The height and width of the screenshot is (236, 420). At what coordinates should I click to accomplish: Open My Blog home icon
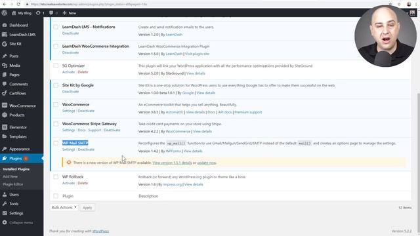pyautogui.click(x=14, y=13)
